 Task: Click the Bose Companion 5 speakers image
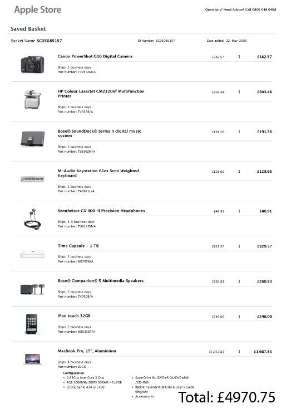(33, 289)
